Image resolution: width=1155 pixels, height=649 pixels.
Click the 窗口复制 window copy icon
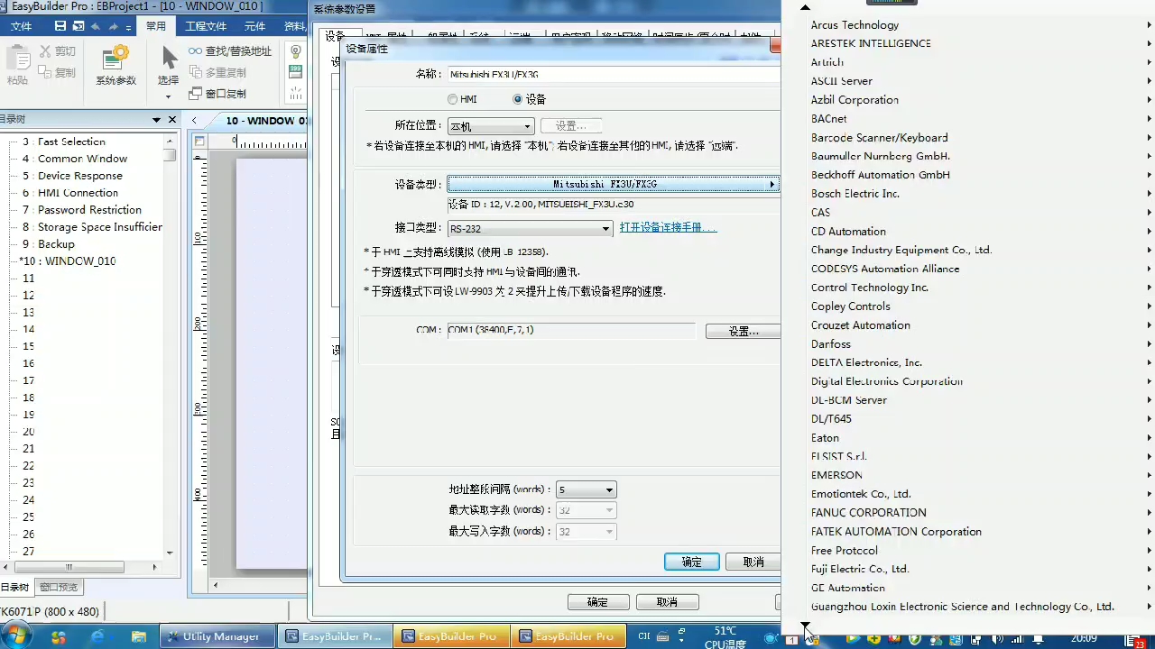click(196, 94)
